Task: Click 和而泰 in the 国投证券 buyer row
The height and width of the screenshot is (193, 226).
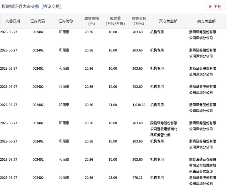Action: click(x=64, y=123)
